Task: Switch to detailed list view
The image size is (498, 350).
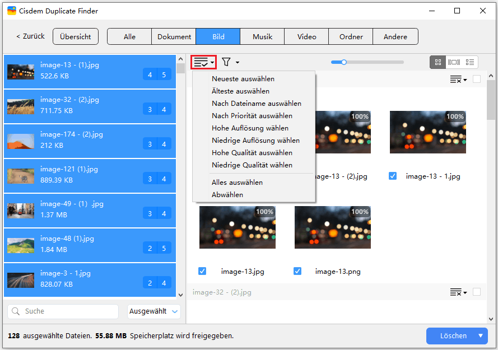Action: pos(471,62)
